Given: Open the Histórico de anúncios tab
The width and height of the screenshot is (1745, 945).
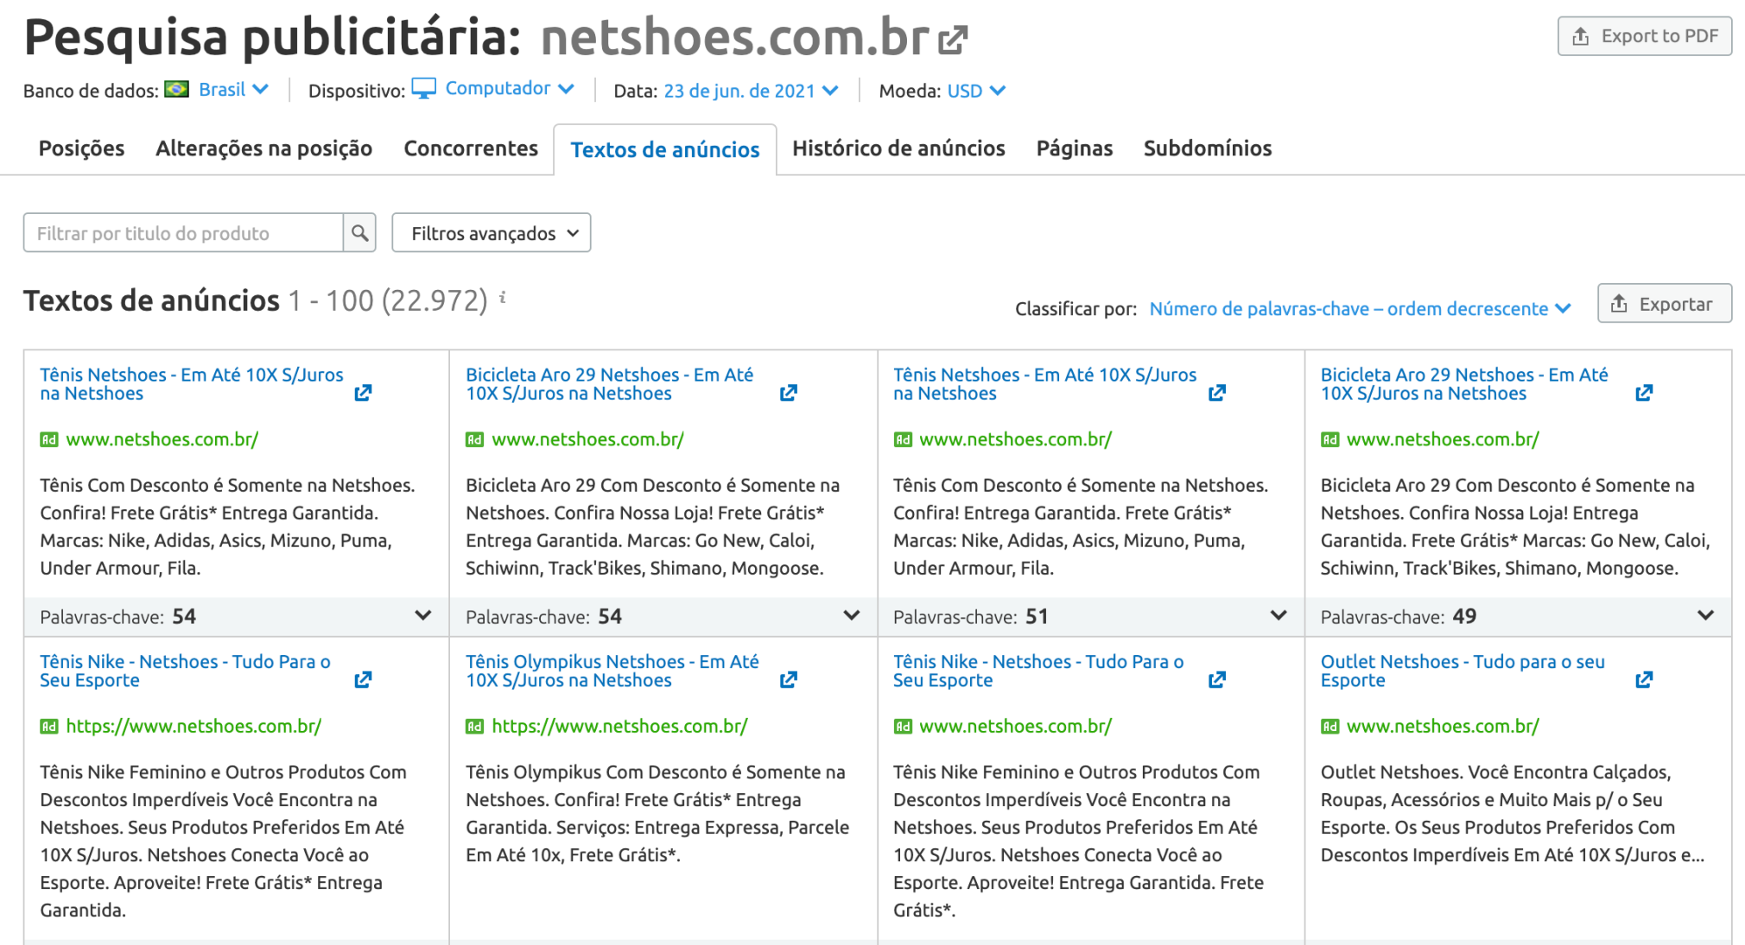Looking at the screenshot, I should pyautogui.click(x=898, y=148).
